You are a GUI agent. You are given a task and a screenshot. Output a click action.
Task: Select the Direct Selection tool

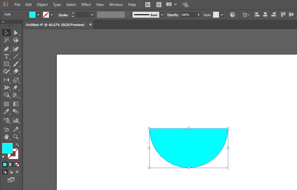[x=16, y=33]
